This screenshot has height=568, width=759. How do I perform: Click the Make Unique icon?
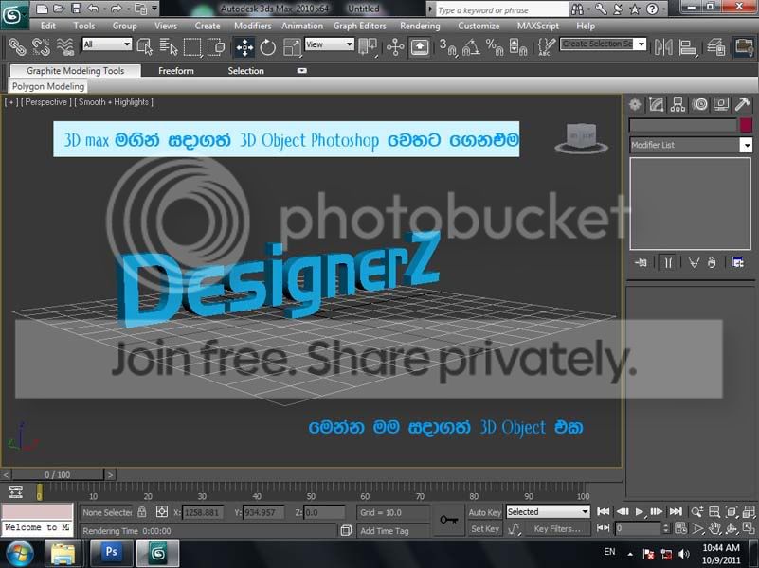tap(694, 262)
